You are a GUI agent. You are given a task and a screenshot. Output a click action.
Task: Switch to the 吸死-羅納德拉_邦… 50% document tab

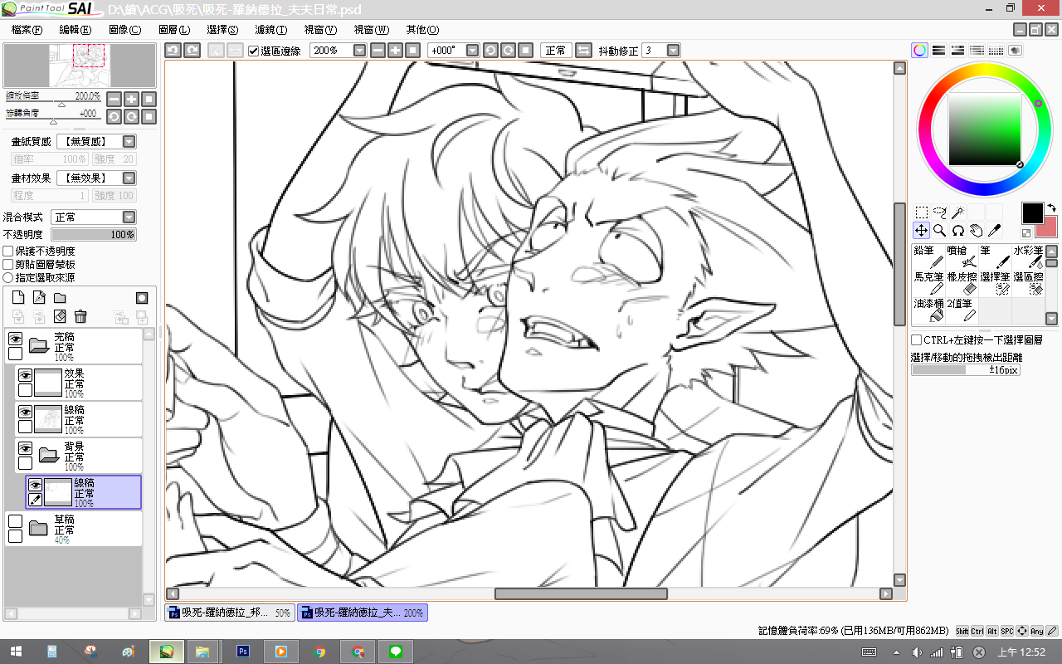coord(230,613)
